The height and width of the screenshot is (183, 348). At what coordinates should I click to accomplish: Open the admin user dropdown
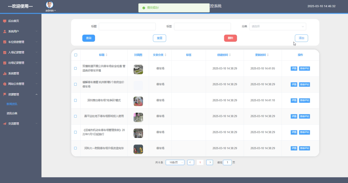[51, 11]
